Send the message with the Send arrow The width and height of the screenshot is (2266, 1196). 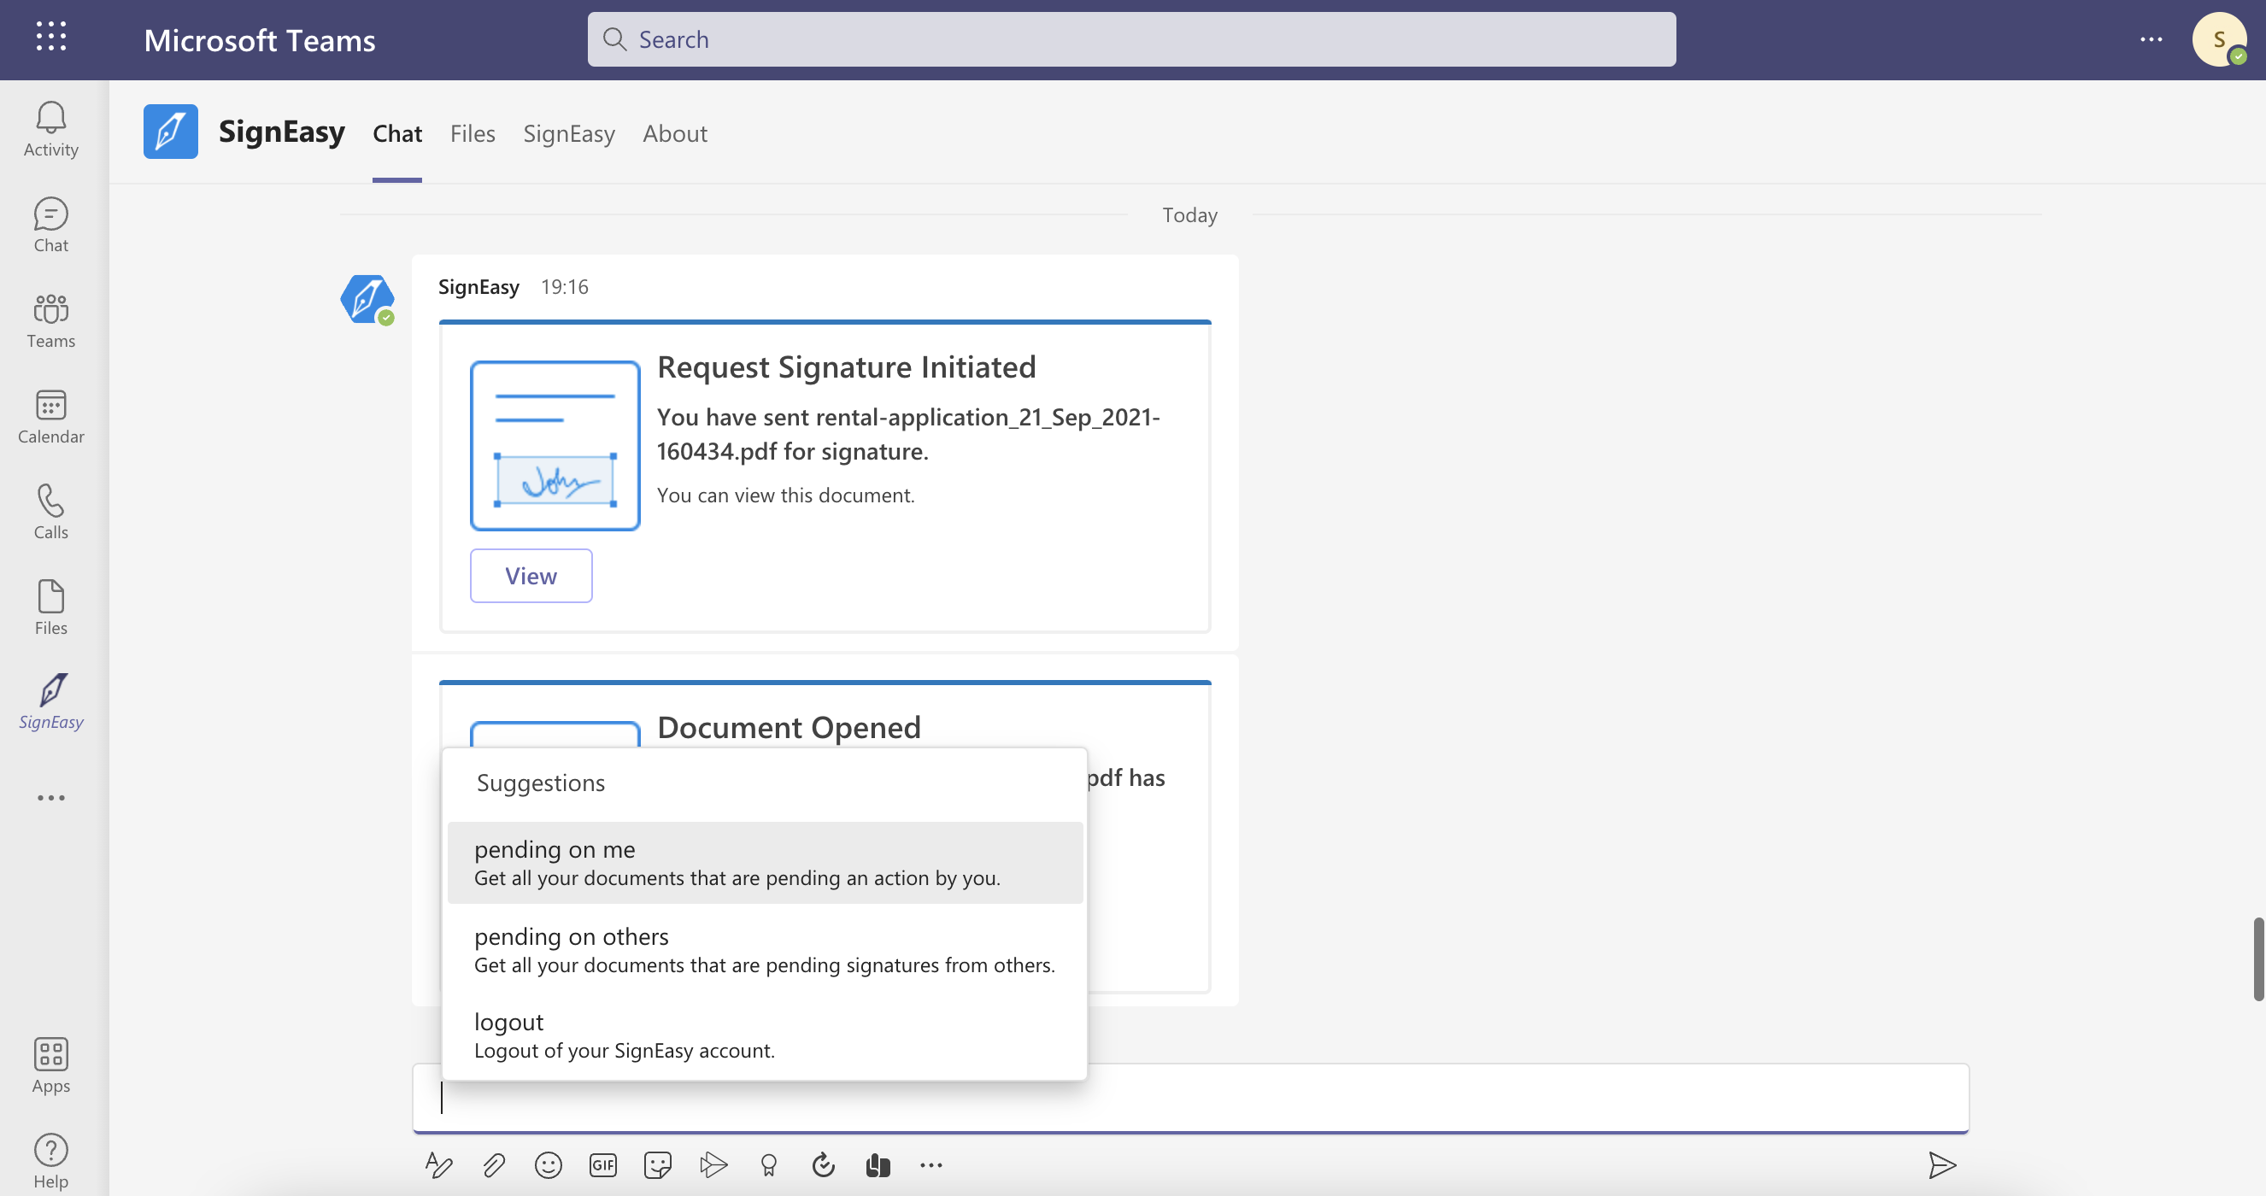[1941, 1165]
